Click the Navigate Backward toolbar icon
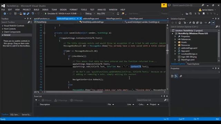The width and height of the screenshot is (221, 124). pyautogui.click(x=4, y=14)
